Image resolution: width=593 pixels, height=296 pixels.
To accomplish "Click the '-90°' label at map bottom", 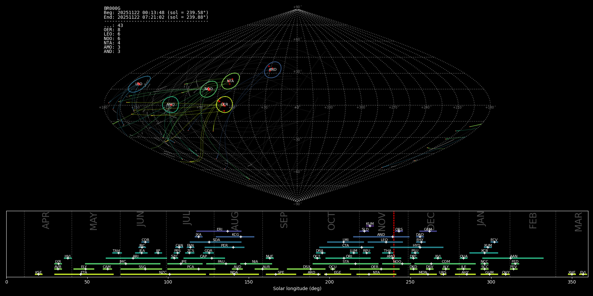I will 297,204.
